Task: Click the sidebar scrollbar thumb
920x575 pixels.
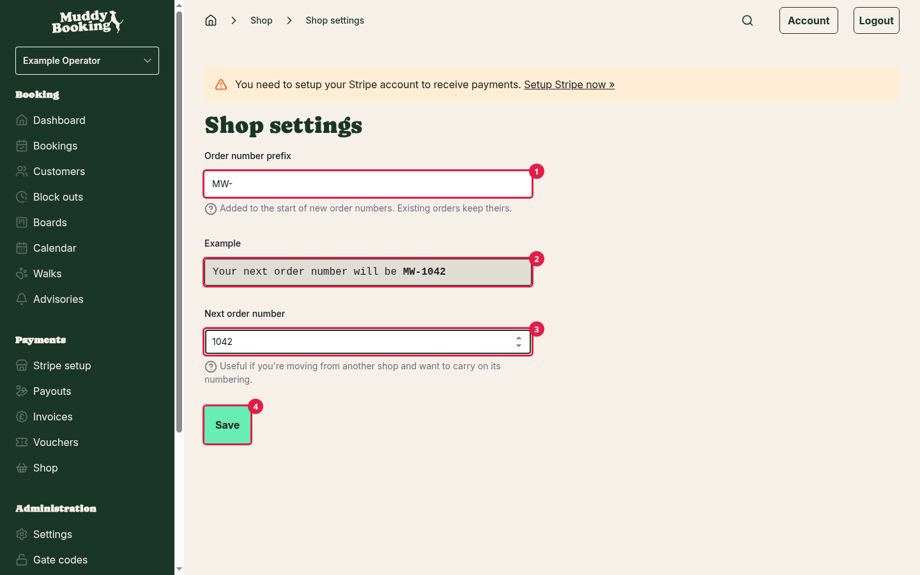Action: [x=179, y=222]
